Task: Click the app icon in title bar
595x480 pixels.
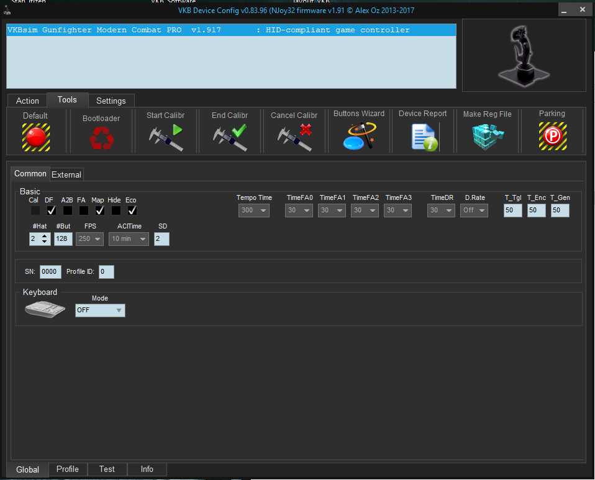Action: click(6, 10)
